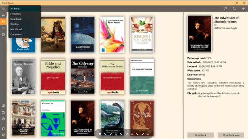
Task: Click the Close Book Info button
Action: coord(231,135)
